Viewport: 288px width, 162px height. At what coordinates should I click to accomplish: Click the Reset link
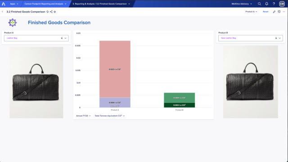click(265, 12)
